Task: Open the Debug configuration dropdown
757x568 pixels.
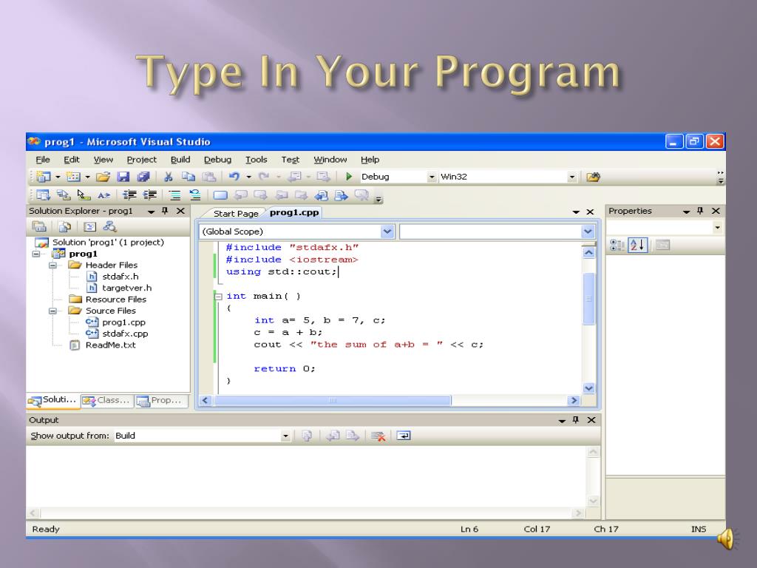Action: tap(432, 177)
